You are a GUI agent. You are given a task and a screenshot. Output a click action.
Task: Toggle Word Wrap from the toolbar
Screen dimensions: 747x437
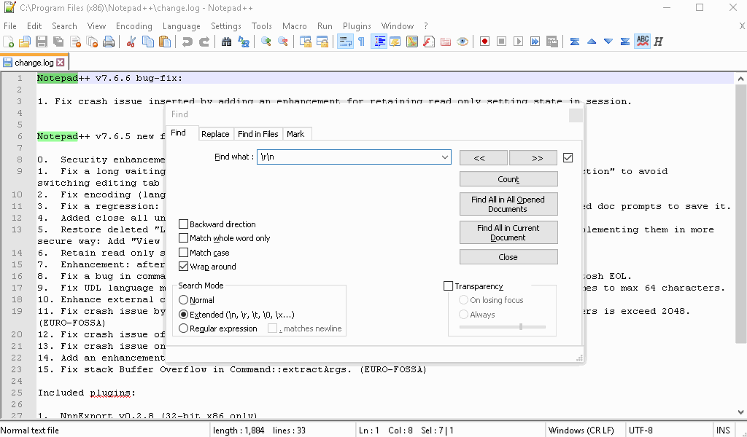(x=345, y=42)
